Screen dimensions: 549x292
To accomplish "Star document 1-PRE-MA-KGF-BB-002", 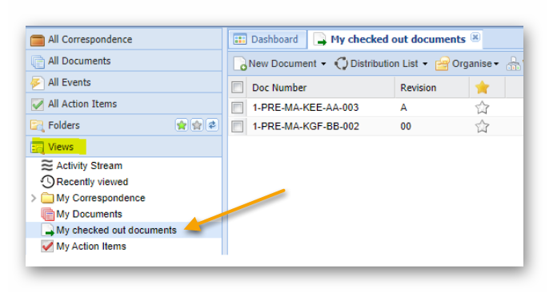I will coord(482,126).
